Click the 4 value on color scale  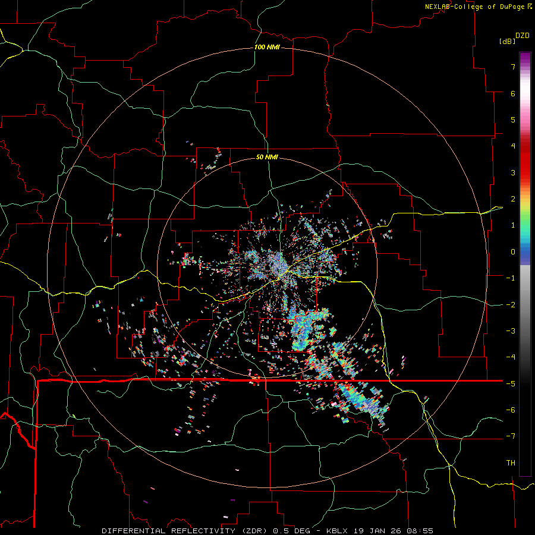[x=513, y=146]
